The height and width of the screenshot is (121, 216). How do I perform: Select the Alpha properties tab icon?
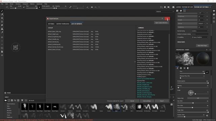(x=181, y=68)
